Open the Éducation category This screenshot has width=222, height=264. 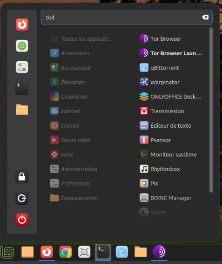[67, 82]
